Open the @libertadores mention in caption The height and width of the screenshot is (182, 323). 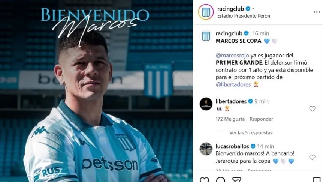click(x=233, y=84)
